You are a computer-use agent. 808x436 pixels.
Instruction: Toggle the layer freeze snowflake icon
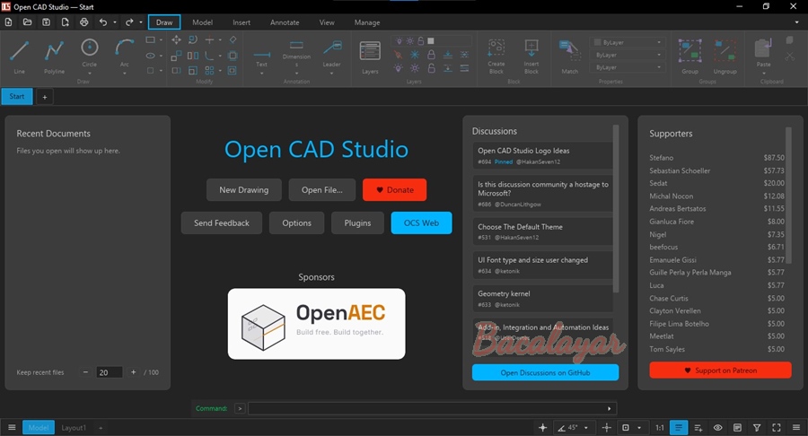click(x=415, y=55)
